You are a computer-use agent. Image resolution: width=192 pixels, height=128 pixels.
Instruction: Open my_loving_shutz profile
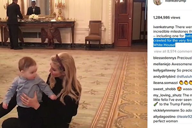coord(167,95)
